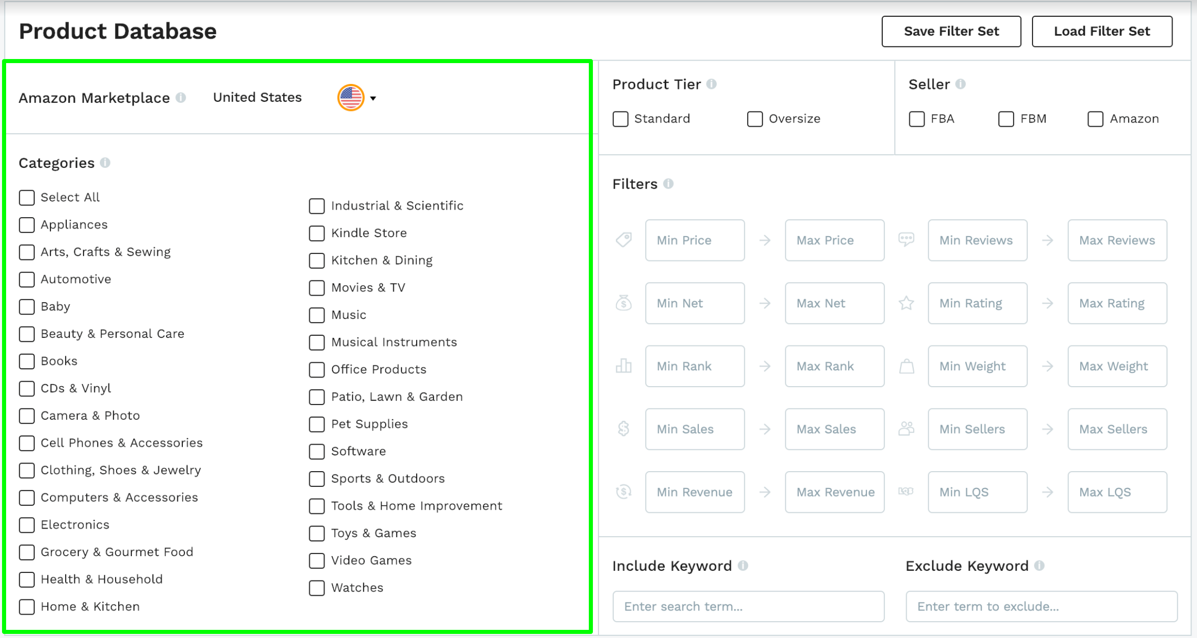Click the Include Keyword info icon
The image size is (1197, 638).
[x=743, y=565]
